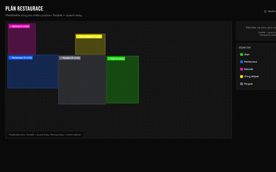Click the gray Pergola swatch in zone list

tap(241, 84)
